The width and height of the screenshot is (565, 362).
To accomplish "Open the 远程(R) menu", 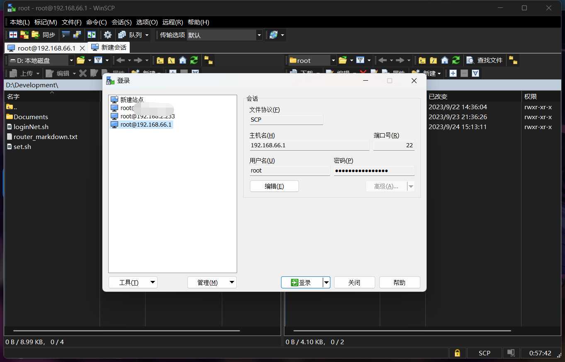I will (173, 22).
